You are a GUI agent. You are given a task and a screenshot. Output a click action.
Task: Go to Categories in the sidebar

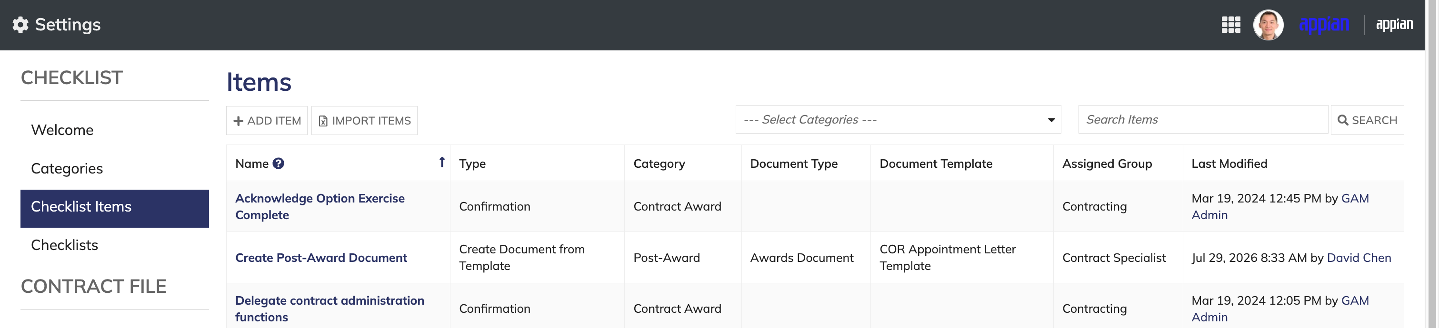click(x=67, y=168)
